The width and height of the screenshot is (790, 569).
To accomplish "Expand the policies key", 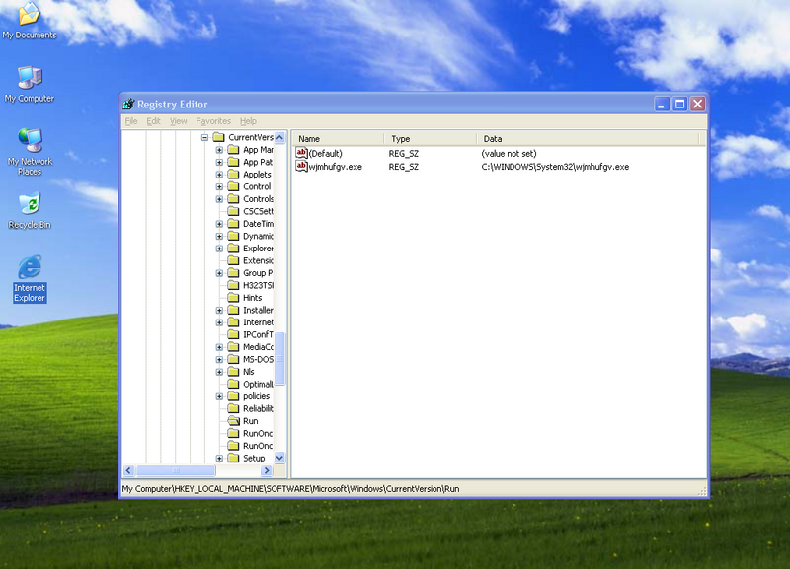I will pos(219,396).
